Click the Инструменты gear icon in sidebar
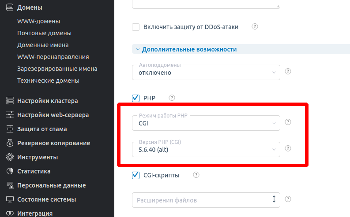This screenshot has width=350, height=217. click(10, 157)
